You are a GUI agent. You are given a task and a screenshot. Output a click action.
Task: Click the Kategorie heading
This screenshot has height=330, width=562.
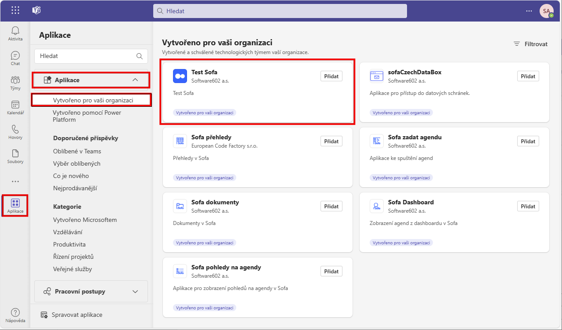coord(67,207)
